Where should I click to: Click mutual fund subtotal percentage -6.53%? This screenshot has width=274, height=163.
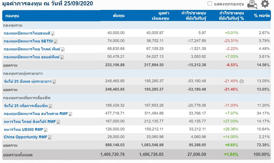point(232,65)
